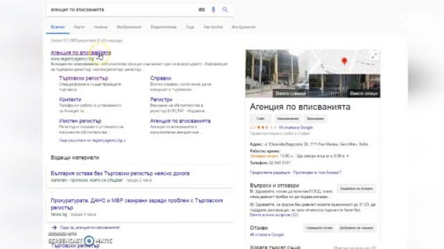Click 'Още резултати от regaistryagency.bg' link

92,140
